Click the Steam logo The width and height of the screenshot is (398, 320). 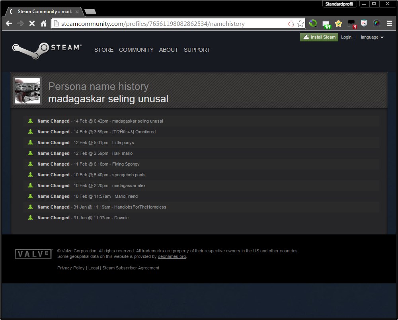click(47, 51)
